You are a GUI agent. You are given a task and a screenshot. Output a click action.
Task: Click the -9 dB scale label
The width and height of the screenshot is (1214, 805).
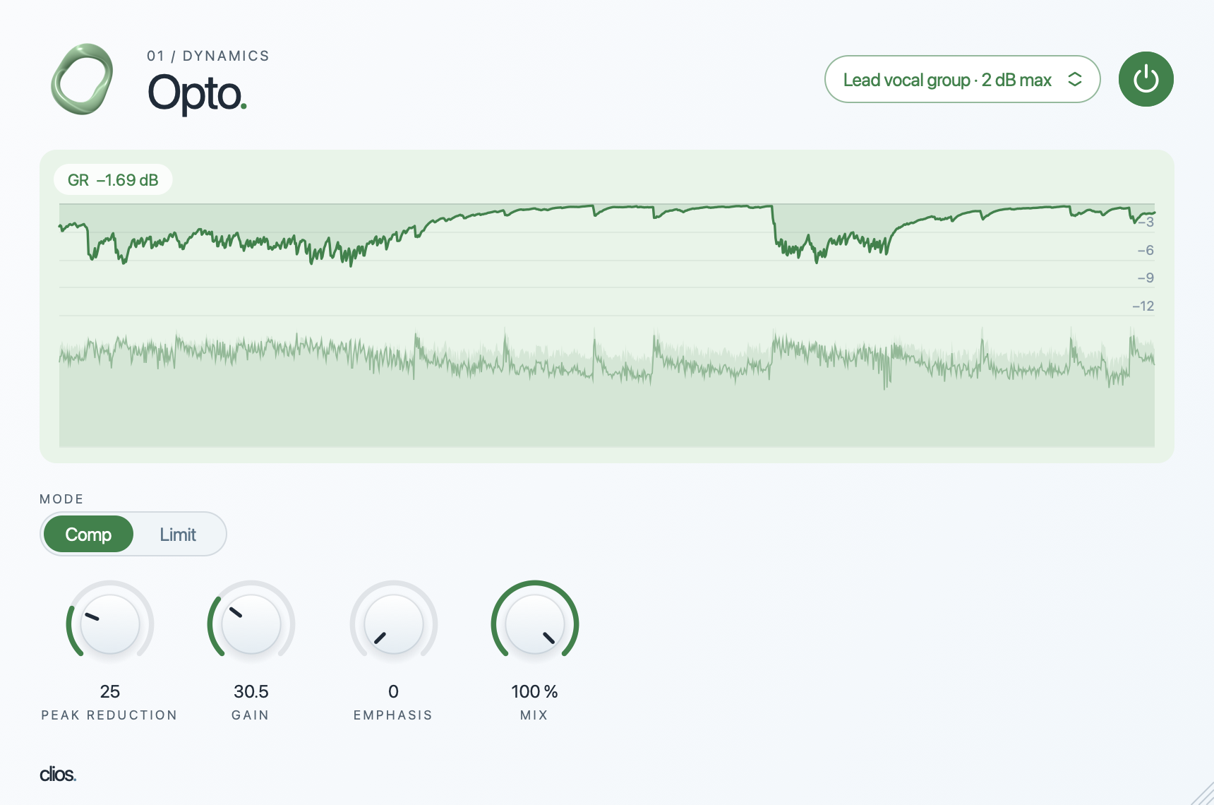[1146, 278]
